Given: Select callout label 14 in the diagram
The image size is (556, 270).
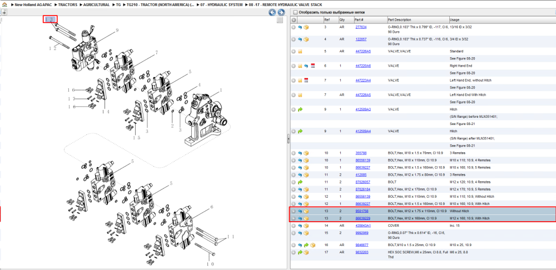Looking at the screenshot, I should pyautogui.click(x=106, y=112).
